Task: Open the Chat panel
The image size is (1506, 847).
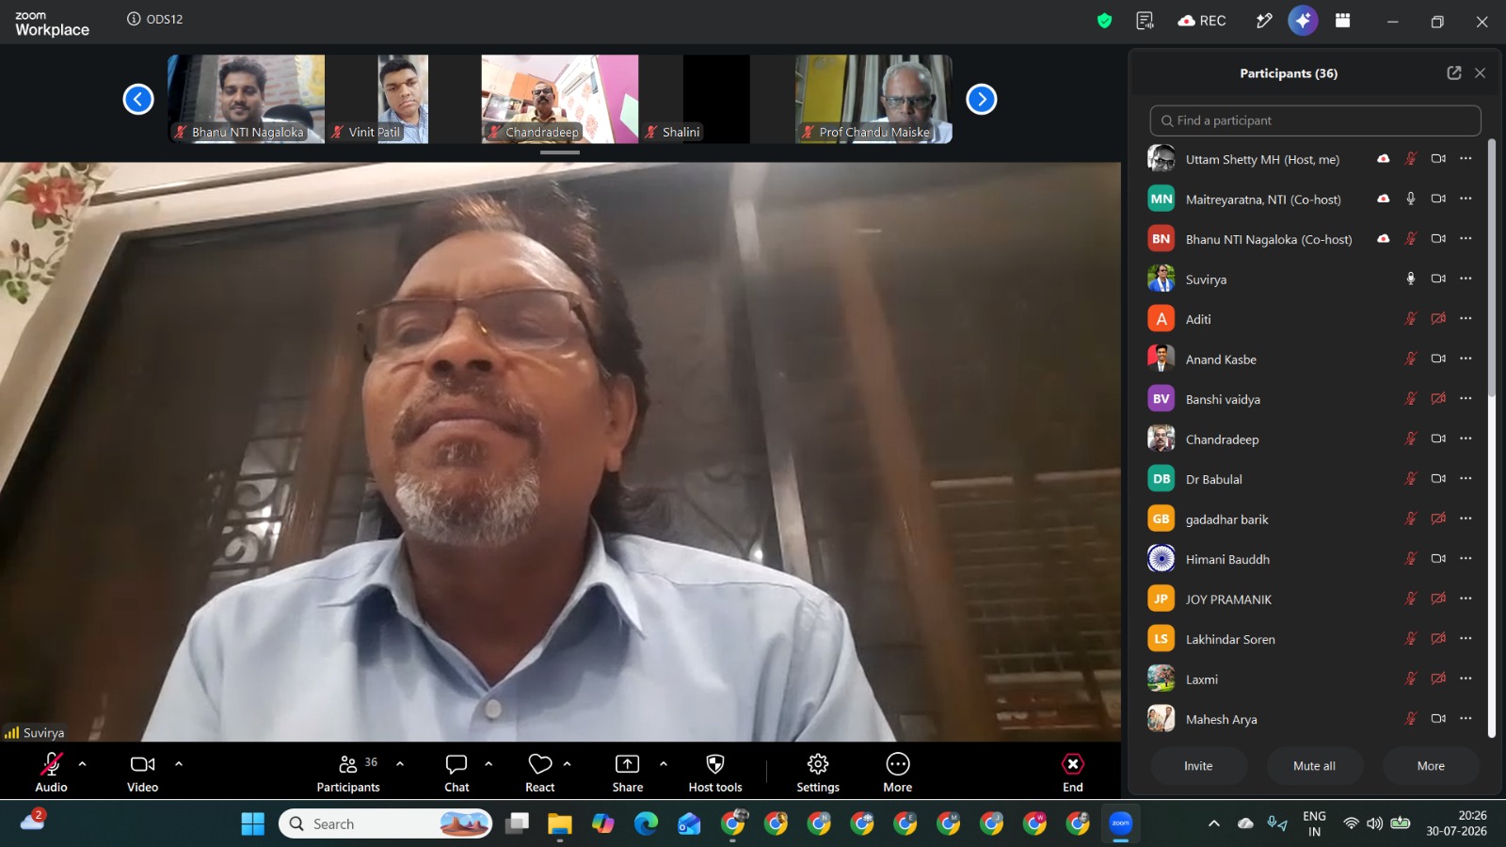Action: click(457, 772)
